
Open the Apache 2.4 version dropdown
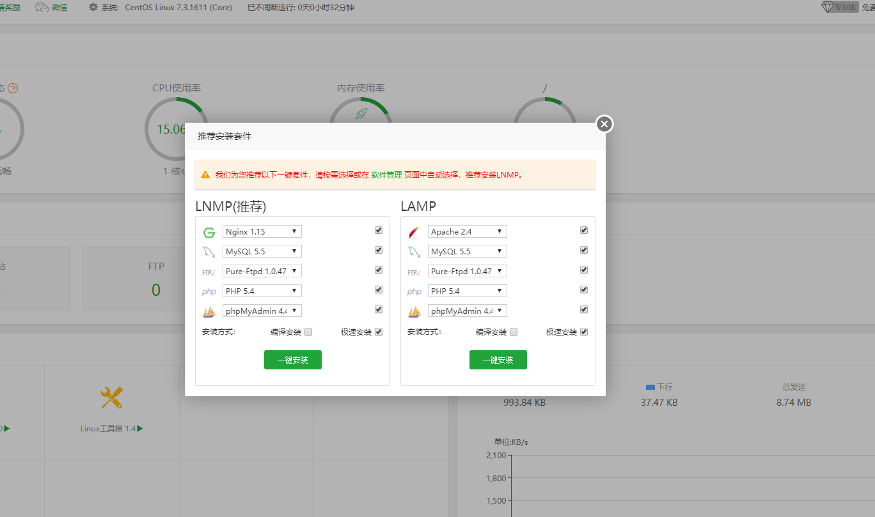[x=468, y=231]
